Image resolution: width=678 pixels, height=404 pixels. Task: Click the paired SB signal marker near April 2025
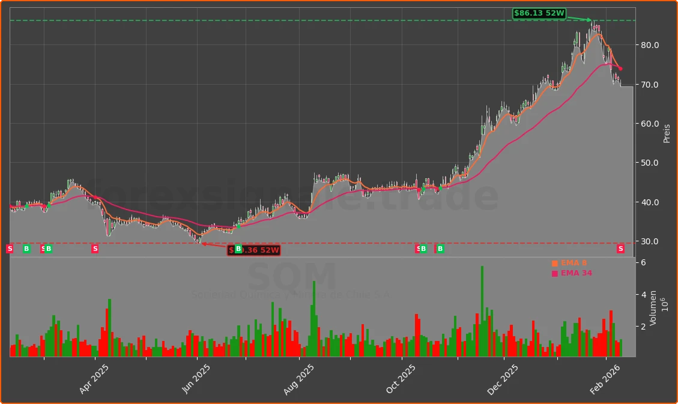click(x=46, y=249)
